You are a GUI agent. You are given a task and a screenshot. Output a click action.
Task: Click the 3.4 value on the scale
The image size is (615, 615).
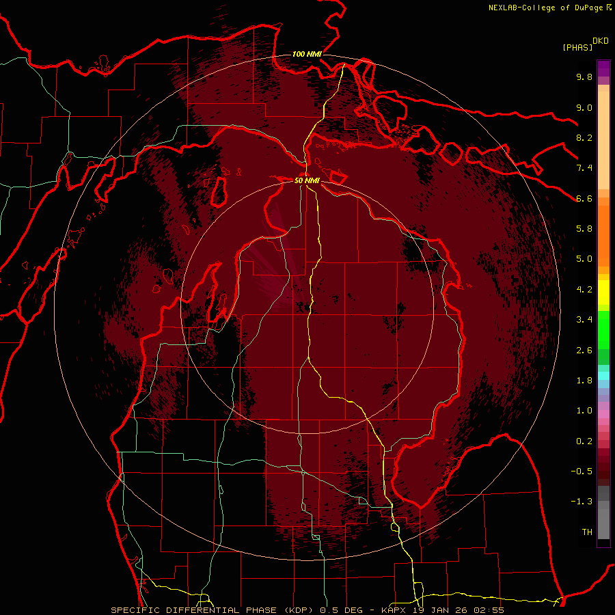tap(584, 320)
